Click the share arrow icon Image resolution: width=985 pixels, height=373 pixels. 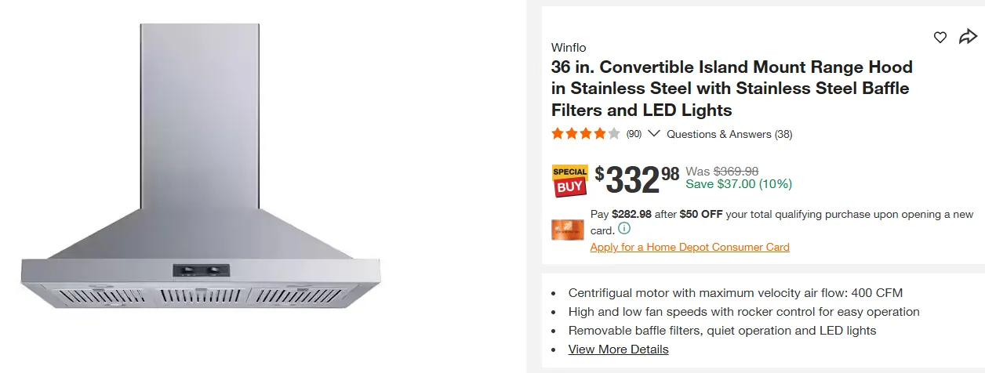(968, 37)
